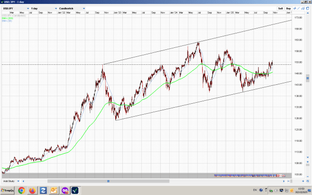Open the help question mark tray icon

click(261, 190)
